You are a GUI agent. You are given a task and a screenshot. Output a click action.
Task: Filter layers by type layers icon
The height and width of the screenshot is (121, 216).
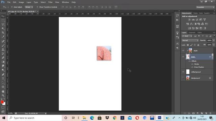203,36
